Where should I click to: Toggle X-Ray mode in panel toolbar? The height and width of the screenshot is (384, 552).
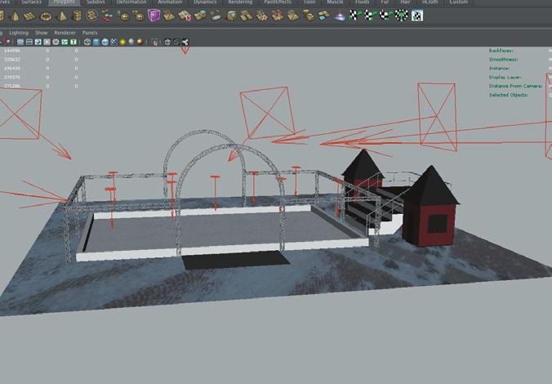coord(167,42)
